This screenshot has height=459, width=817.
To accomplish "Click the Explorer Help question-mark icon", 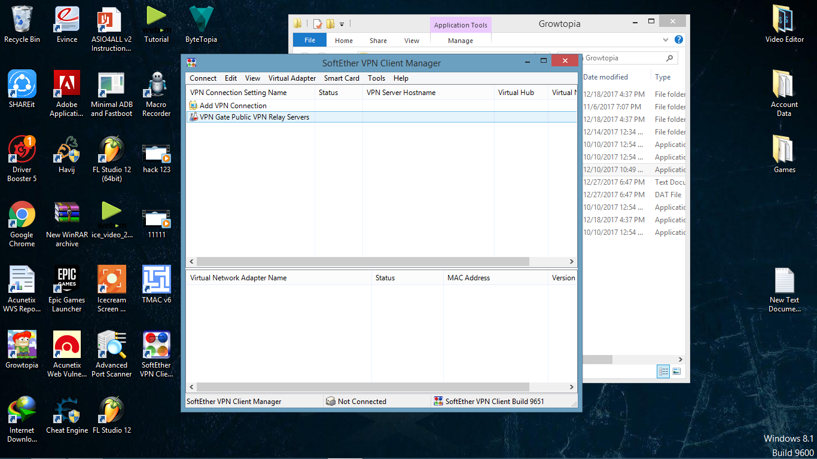I will pos(679,40).
